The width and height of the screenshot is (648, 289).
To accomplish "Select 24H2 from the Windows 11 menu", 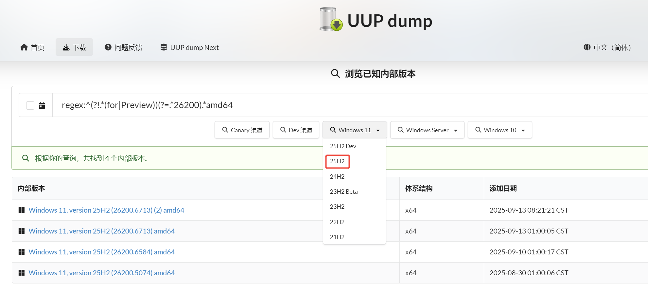I will [x=354, y=176].
